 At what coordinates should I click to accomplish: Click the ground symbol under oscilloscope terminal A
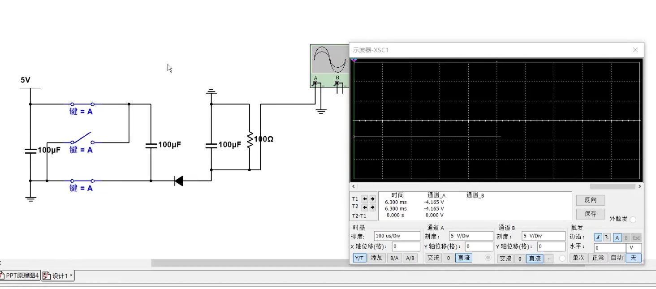point(321,111)
